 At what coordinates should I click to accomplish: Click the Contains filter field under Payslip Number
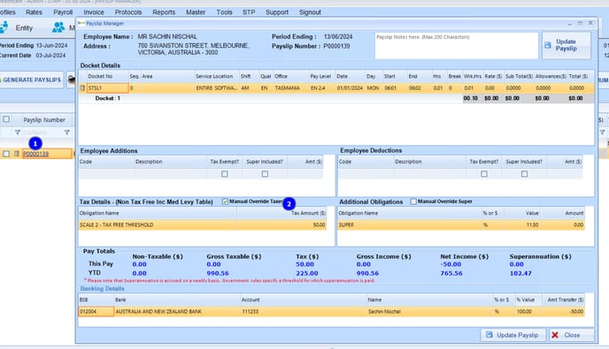(x=42, y=133)
